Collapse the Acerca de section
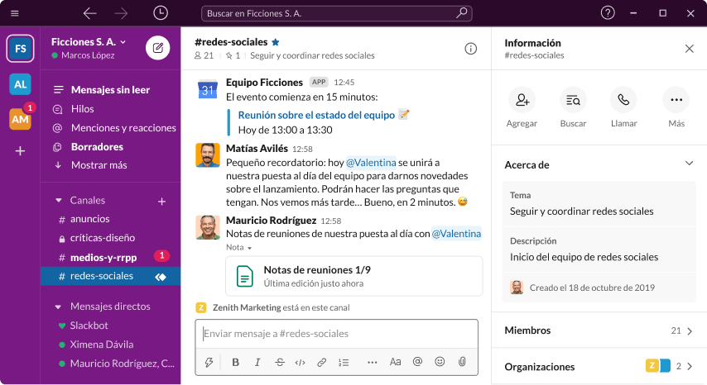 pos(689,164)
